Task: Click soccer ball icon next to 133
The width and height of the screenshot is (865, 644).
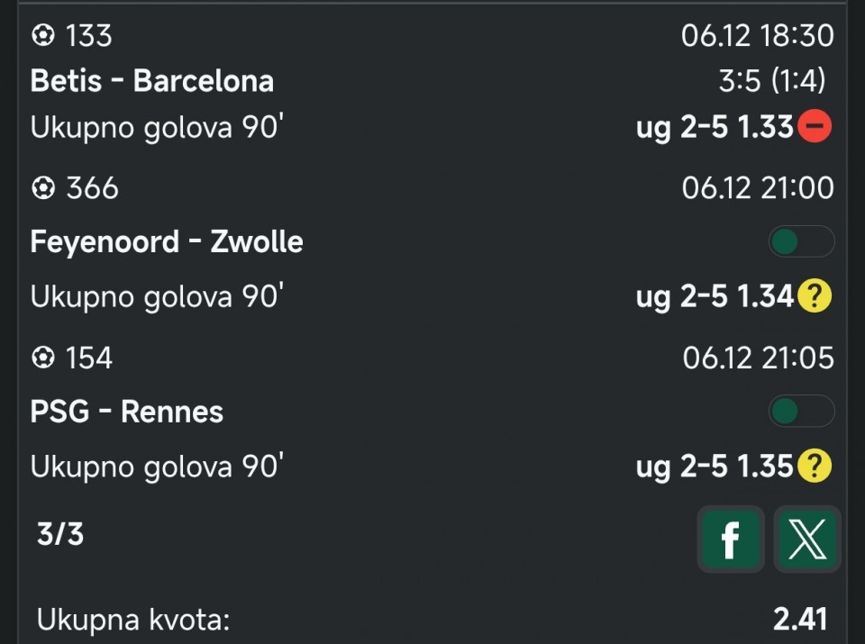Action: pos(42,36)
